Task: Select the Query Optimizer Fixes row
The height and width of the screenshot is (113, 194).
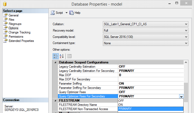Action: point(121,92)
